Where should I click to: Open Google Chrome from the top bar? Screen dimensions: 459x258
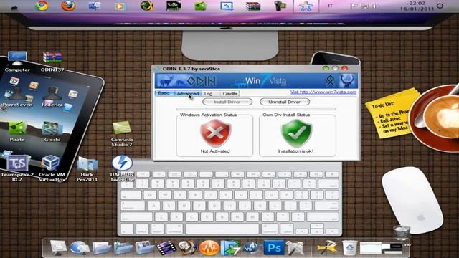(42, 6)
